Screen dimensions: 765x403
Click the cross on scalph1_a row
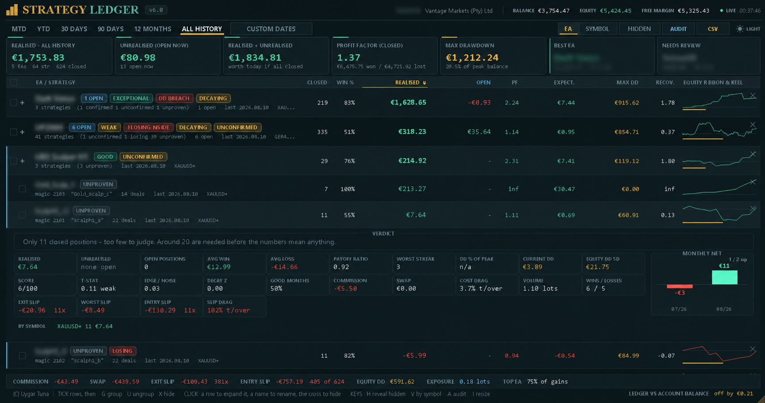pos(753,208)
